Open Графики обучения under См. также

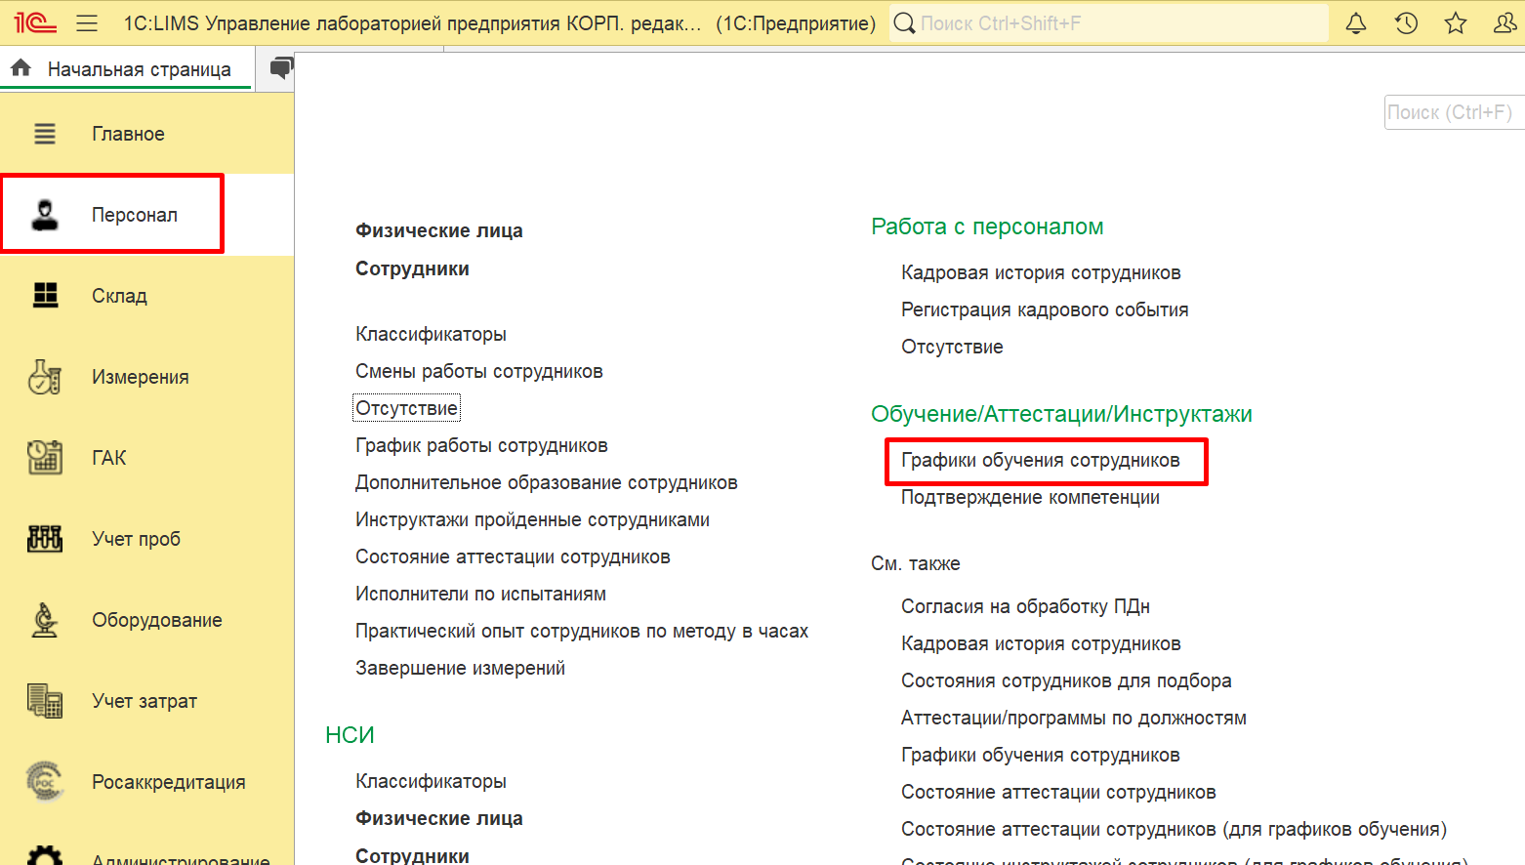coord(1041,755)
